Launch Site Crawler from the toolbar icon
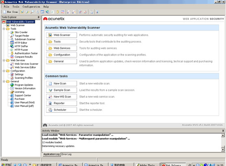This screenshot has height=166, width=226. point(27,12)
